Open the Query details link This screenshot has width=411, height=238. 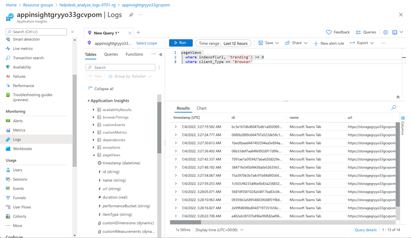click(x=365, y=230)
